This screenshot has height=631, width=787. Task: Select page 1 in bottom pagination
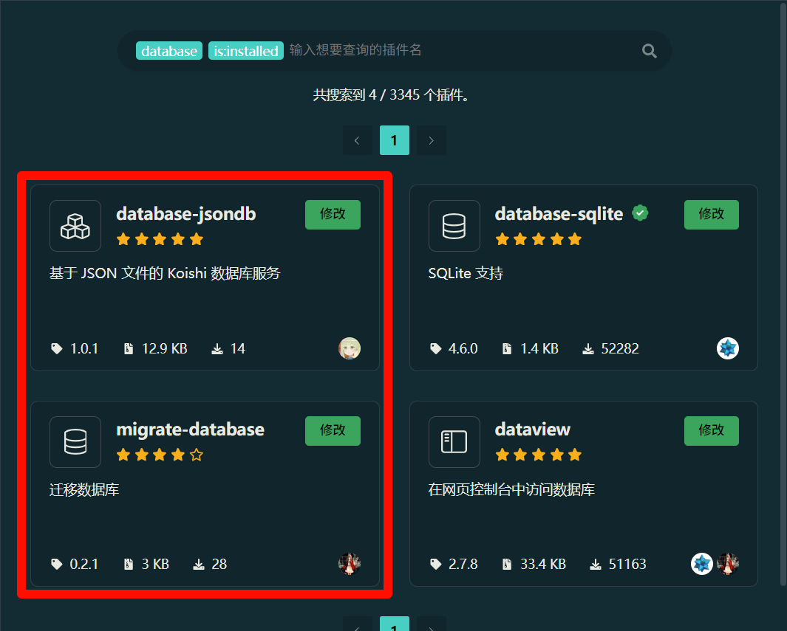coord(395,626)
